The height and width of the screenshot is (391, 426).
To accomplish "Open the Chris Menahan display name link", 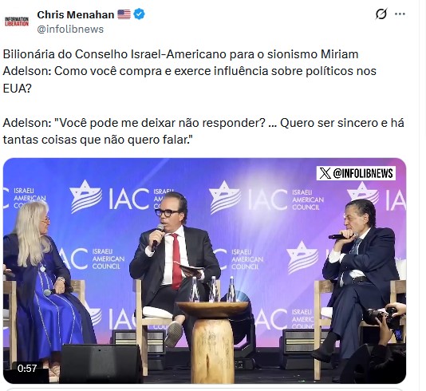I will pyautogui.click(x=76, y=14).
